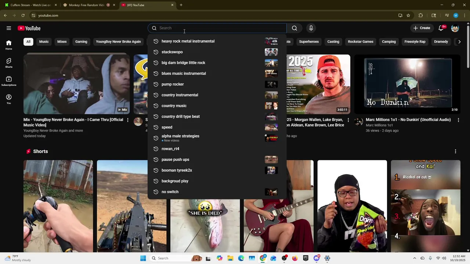
Task: Open Windows Start menu
Action: [143, 258]
